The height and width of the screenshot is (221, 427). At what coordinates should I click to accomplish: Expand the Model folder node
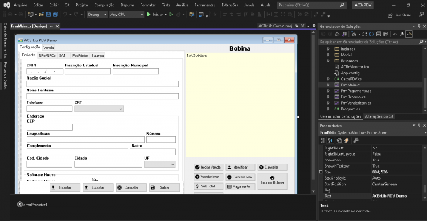coord(328,55)
